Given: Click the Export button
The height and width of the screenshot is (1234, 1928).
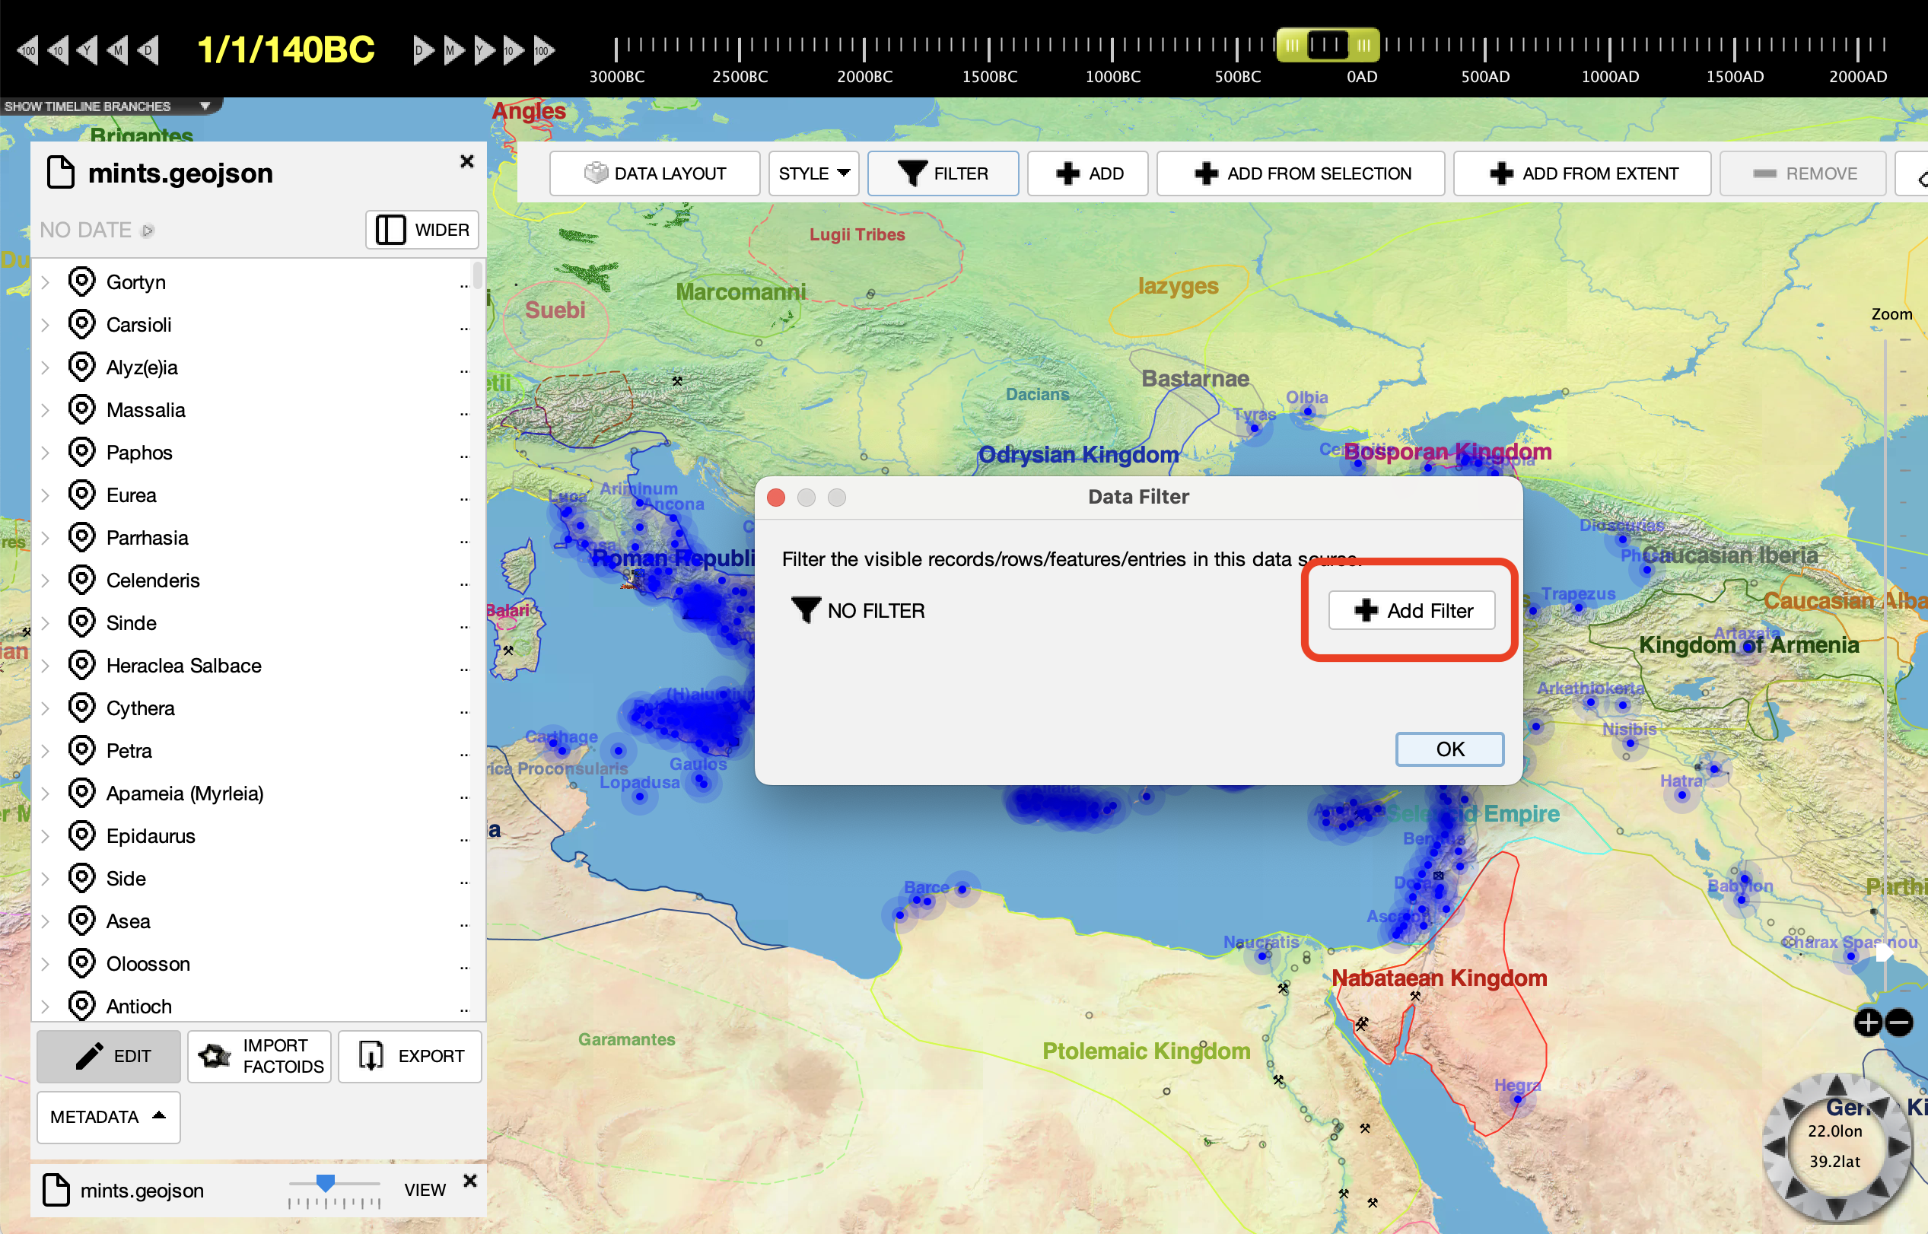Looking at the screenshot, I should click(x=409, y=1056).
